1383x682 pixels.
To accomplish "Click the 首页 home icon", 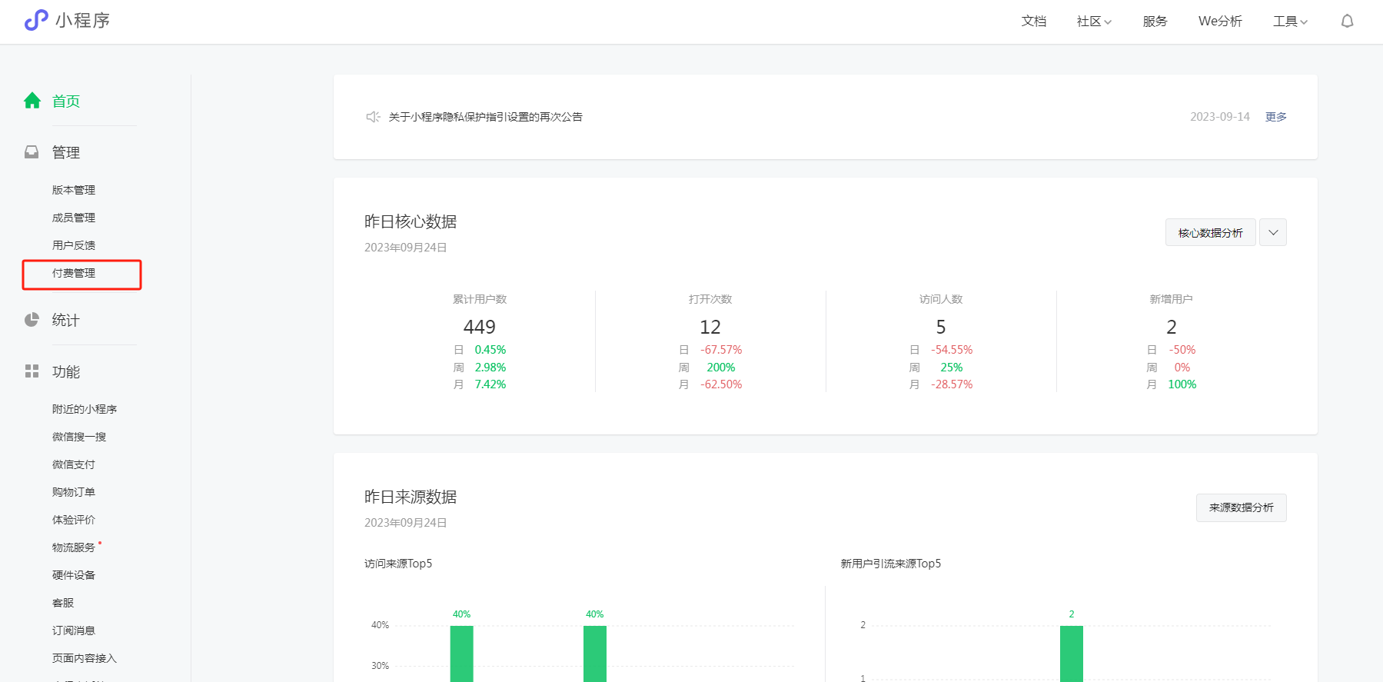I will tap(32, 101).
